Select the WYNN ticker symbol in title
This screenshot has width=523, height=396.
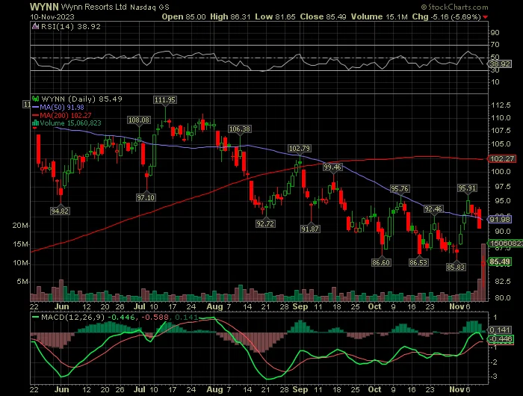pos(44,7)
